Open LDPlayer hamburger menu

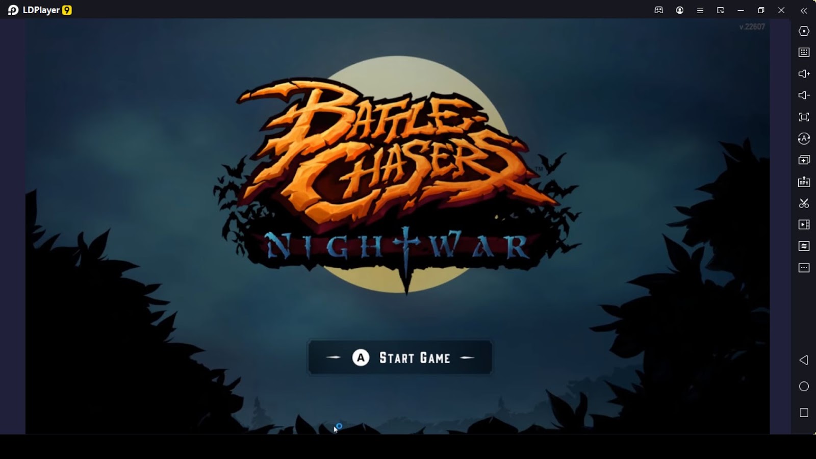tap(700, 10)
